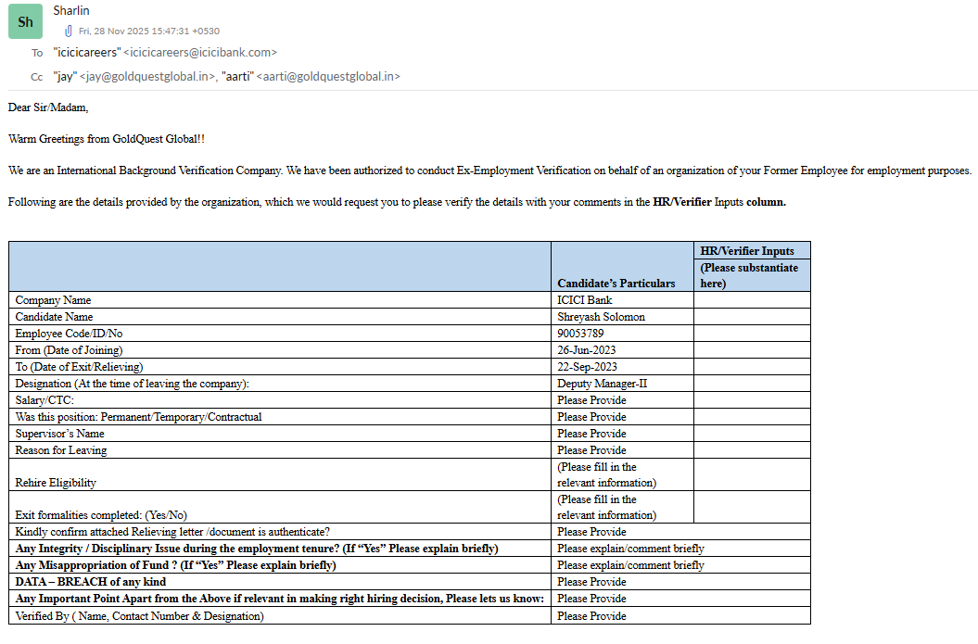Click the 'Exit formalities completed: (Yes/No)' label
This screenshot has width=978, height=644.
point(101,515)
